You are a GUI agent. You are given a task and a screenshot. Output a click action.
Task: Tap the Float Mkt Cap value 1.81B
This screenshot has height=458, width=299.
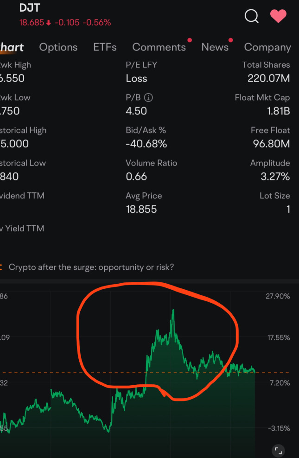278,111
